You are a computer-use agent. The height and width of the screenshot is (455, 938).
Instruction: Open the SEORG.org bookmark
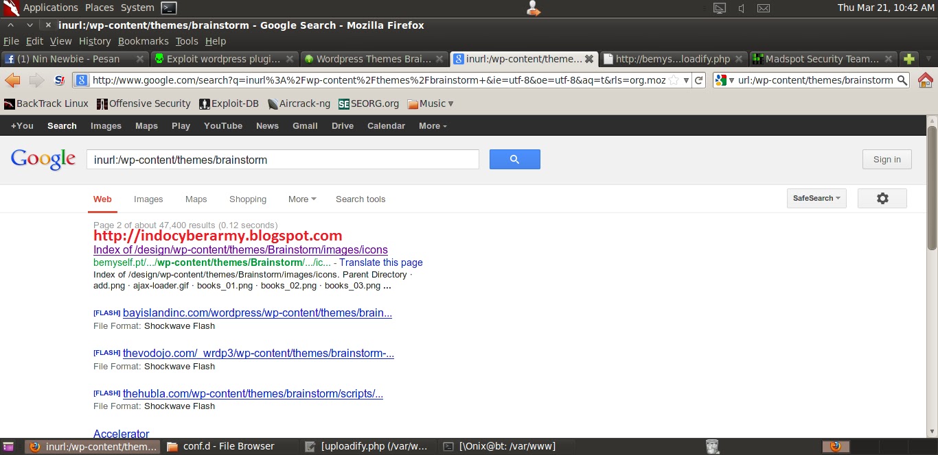tap(369, 103)
